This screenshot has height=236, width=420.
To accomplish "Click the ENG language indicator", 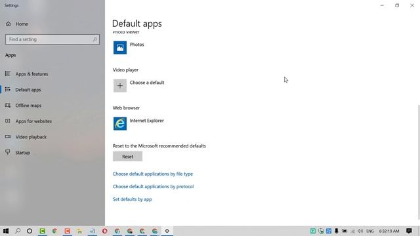I will (x=370, y=231).
